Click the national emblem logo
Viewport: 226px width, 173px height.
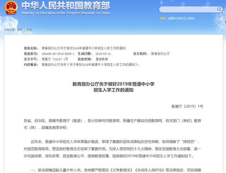(11, 8)
